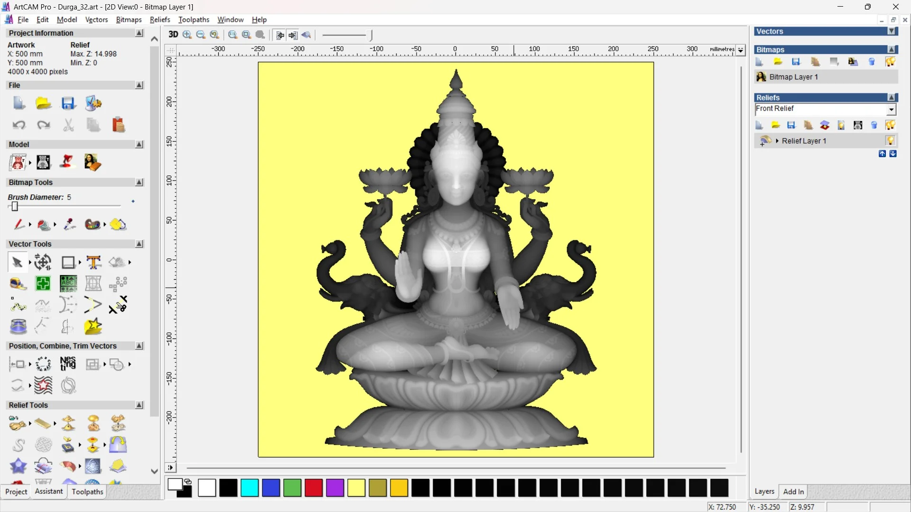This screenshot has height=512, width=911.
Task: Click the create rectangle vector tool
Action: (x=68, y=262)
